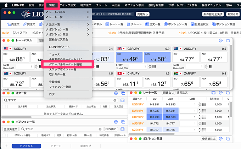Open the 特殊注文 menu bar item

point(86,5)
